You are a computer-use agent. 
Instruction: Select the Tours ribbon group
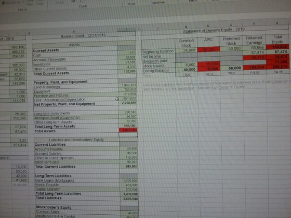pos(131,4)
